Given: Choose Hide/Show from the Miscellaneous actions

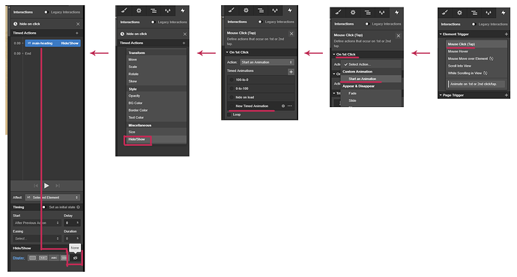Looking at the screenshot, I should (137, 139).
